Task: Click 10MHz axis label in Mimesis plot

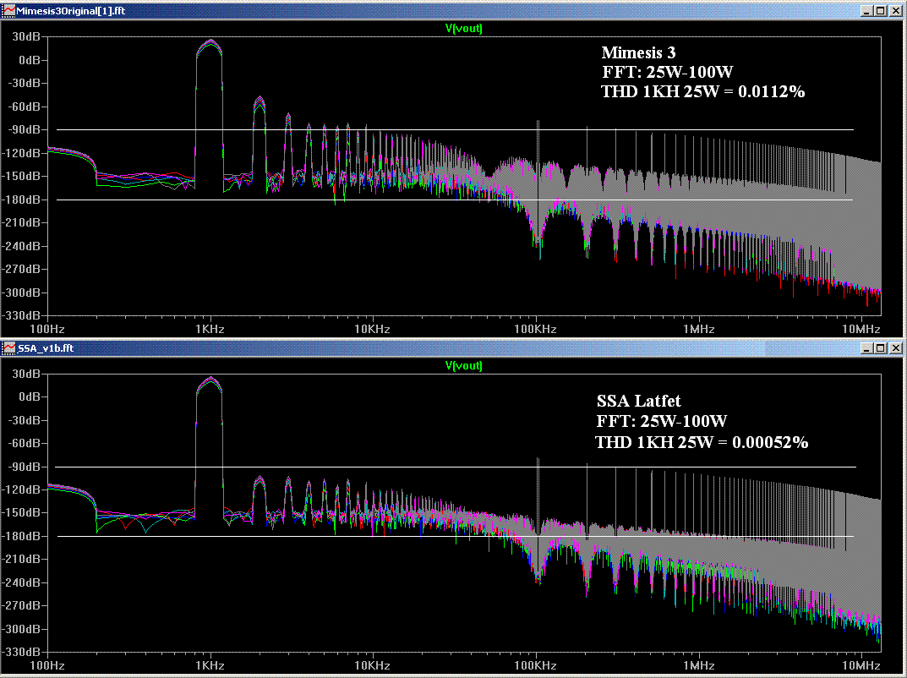Action: (x=861, y=330)
